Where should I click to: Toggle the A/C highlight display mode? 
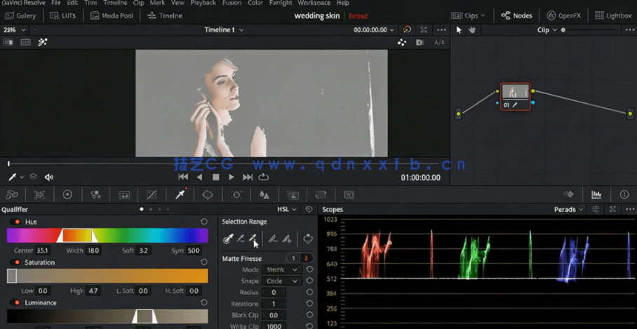point(440,42)
